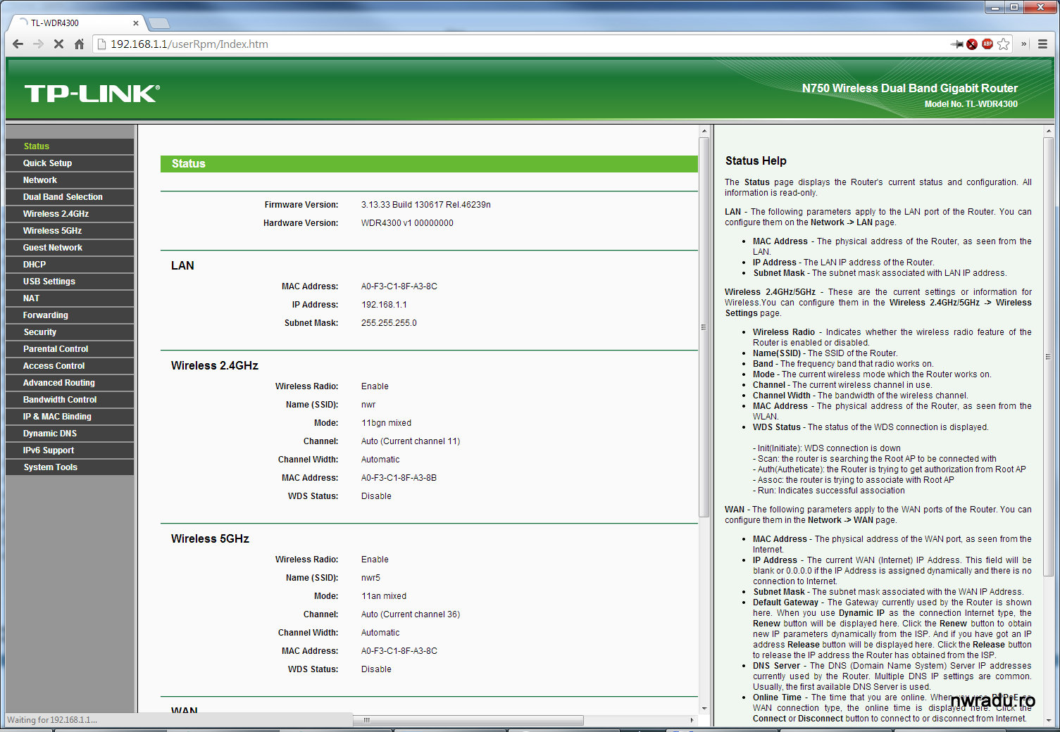Click status panel scroll up arrow
1060x732 pixels.
(704, 131)
